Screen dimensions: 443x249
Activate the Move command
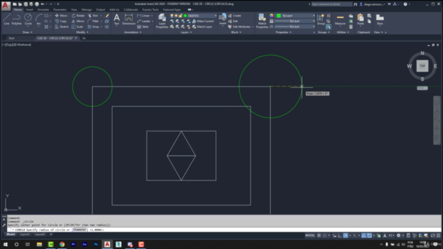tap(61, 15)
